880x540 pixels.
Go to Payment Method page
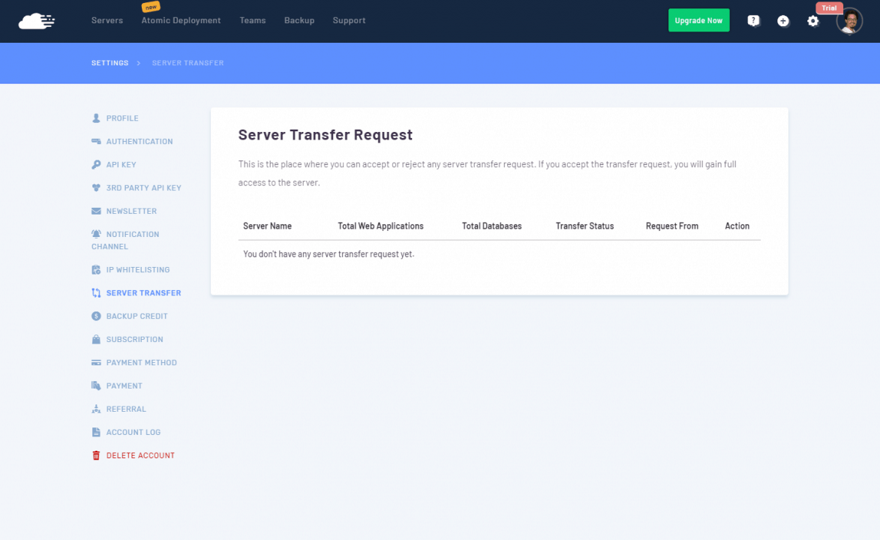point(142,363)
